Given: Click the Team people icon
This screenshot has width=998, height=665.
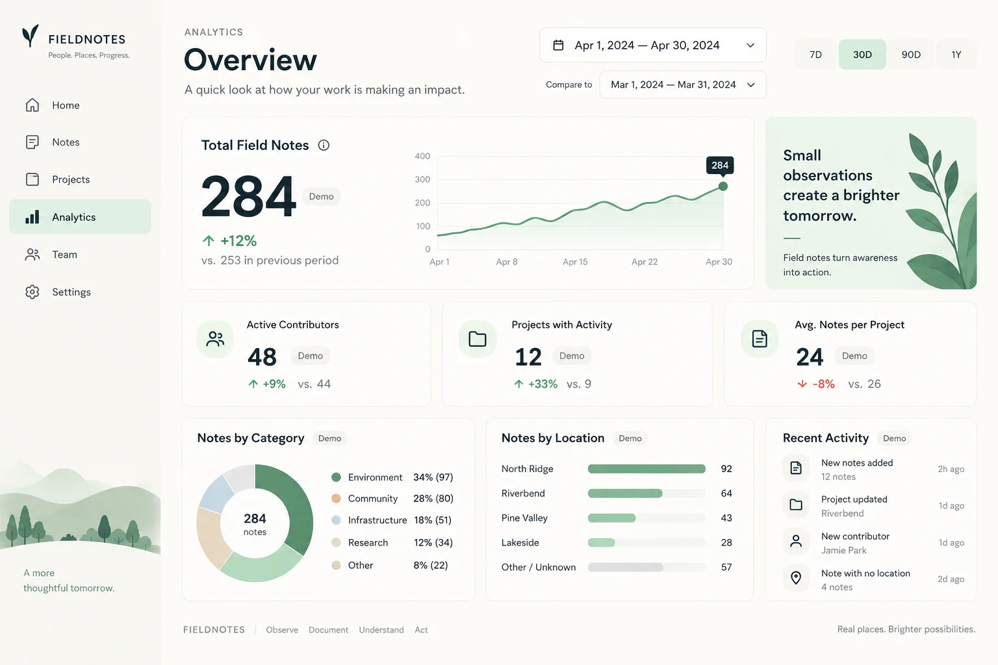Looking at the screenshot, I should (32, 255).
